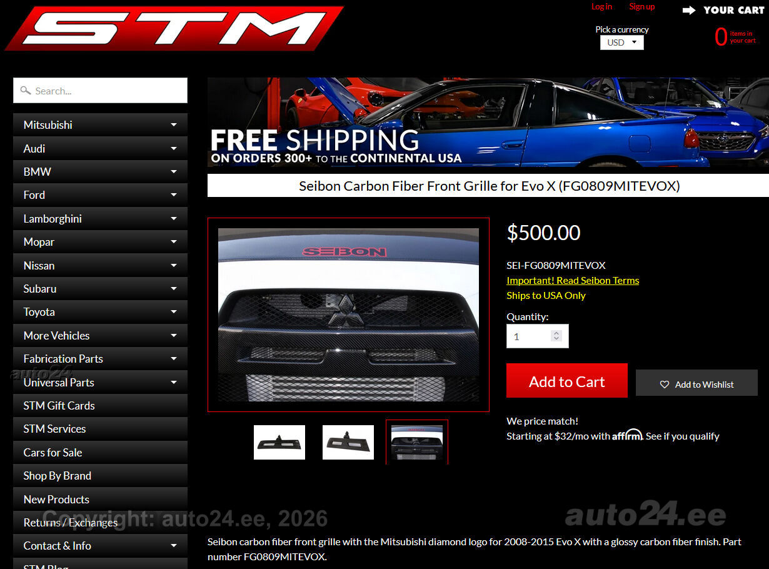Click the search magnifier icon
This screenshot has width=769, height=569.
click(x=26, y=91)
